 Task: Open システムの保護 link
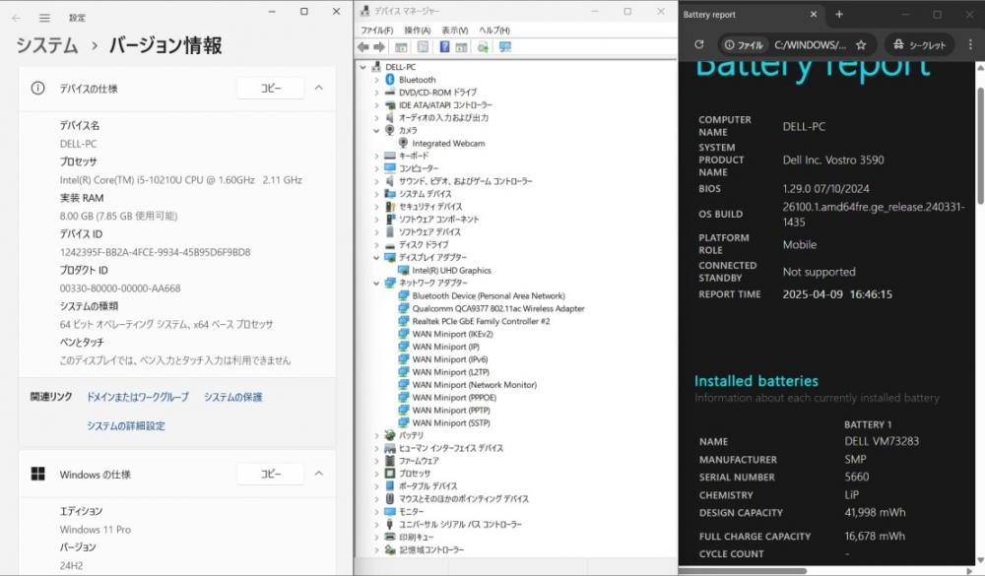tap(233, 397)
